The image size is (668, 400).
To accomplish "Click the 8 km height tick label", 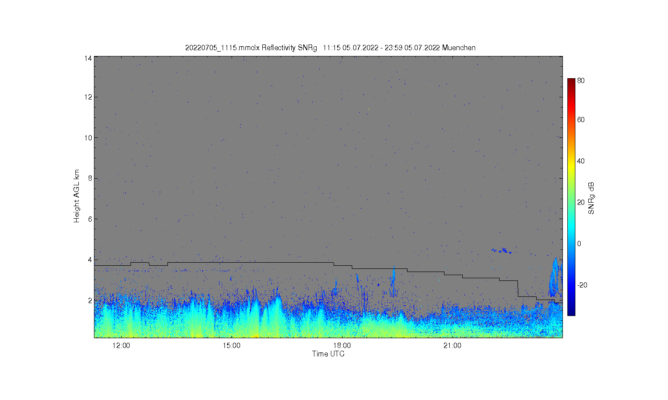I will point(90,178).
